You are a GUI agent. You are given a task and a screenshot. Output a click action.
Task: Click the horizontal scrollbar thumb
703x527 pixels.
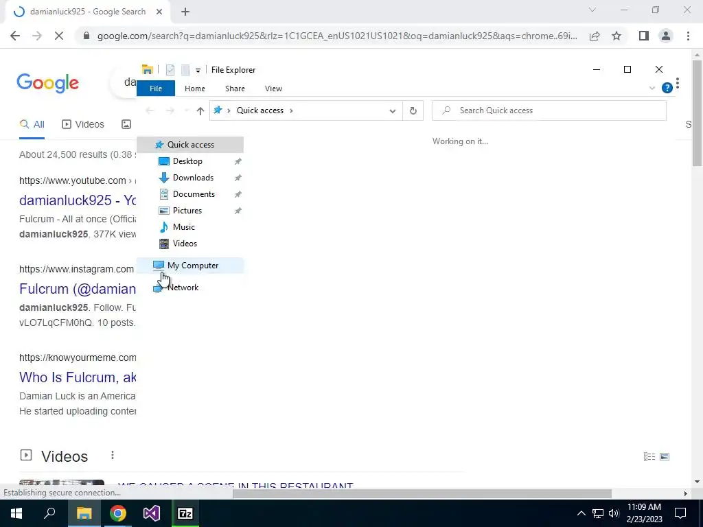click(422, 493)
